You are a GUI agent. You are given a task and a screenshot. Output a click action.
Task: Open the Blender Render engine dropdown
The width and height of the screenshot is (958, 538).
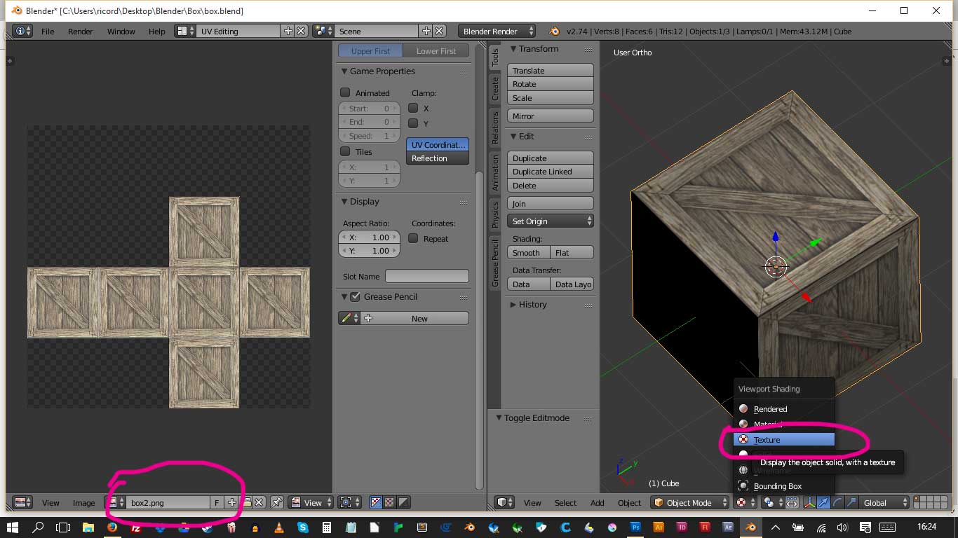point(497,31)
